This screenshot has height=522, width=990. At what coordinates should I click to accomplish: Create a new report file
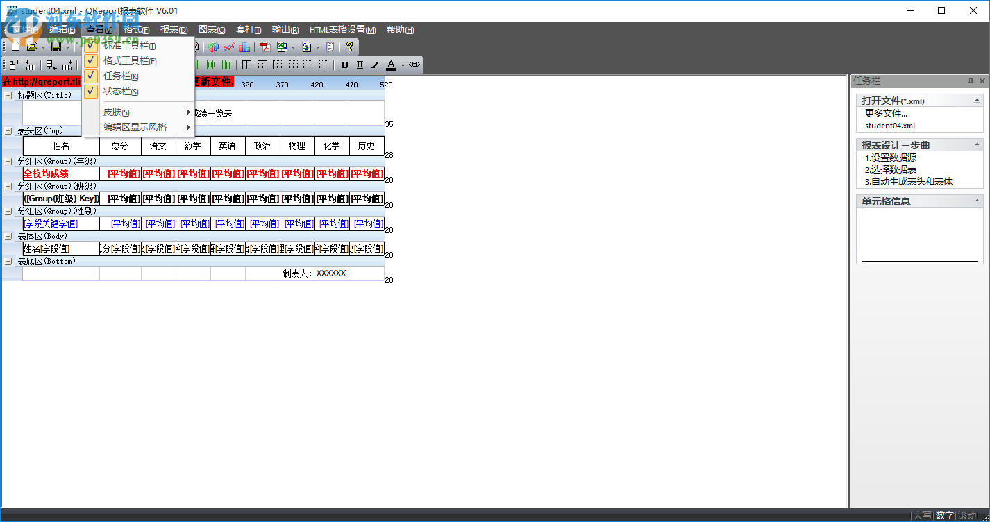(x=15, y=47)
